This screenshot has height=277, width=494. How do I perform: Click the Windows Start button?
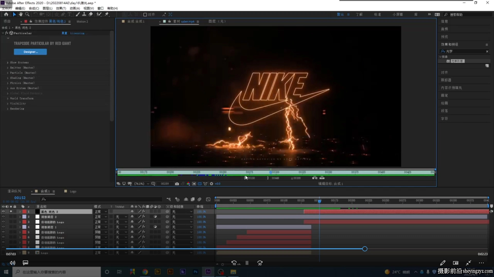(x=6, y=272)
